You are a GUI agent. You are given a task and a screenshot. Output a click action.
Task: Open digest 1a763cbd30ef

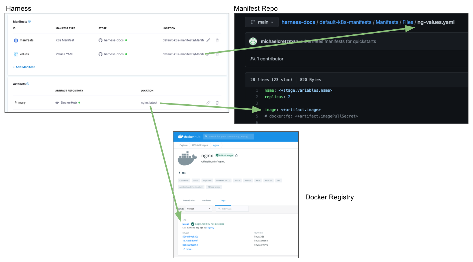[x=190, y=241]
